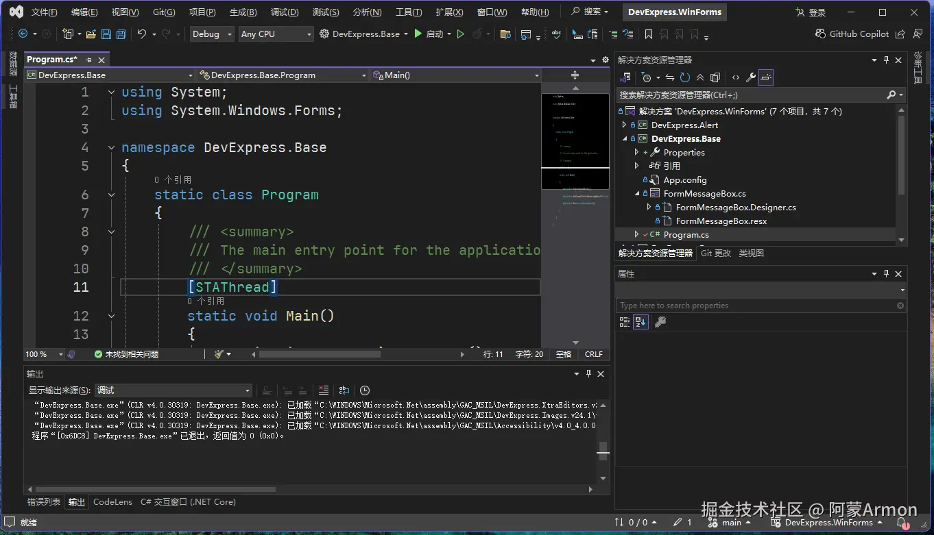
Task: Click the Save All toolbar icon
Action: [121, 34]
